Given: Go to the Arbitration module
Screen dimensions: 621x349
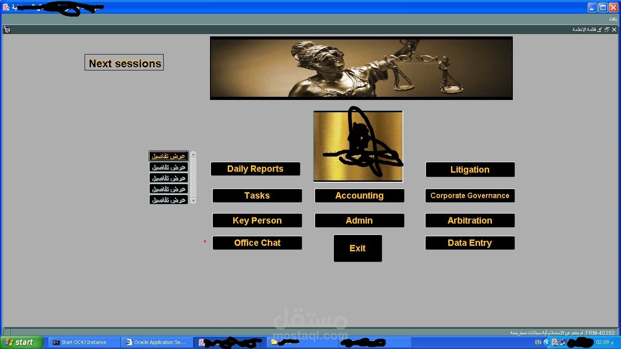Looking at the screenshot, I should pyautogui.click(x=470, y=220).
